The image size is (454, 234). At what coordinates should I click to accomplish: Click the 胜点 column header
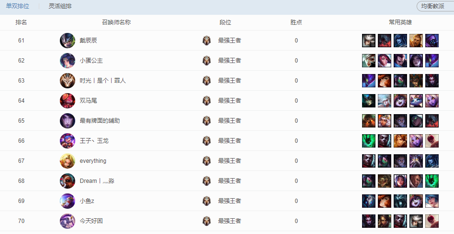(296, 22)
